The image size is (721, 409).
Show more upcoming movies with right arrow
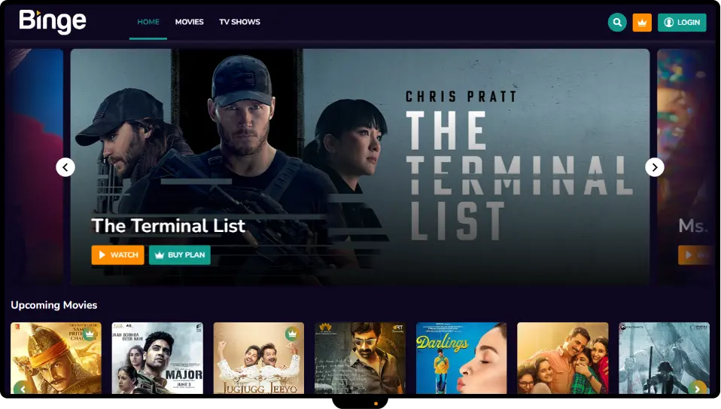click(x=698, y=389)
